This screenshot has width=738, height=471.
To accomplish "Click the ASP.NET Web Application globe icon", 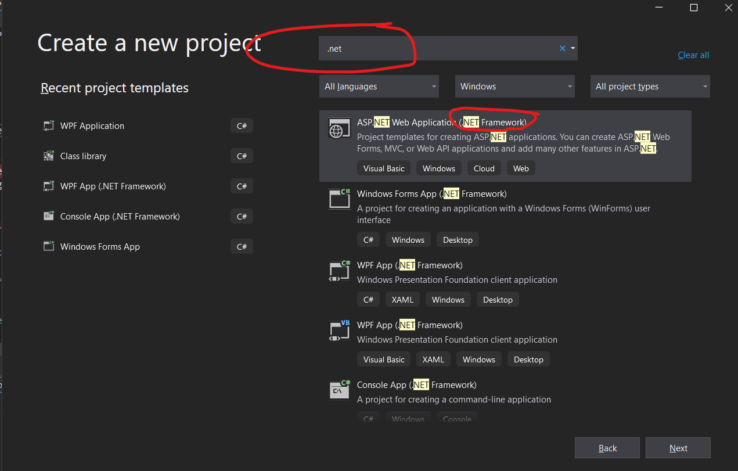I will coord(339,129).
